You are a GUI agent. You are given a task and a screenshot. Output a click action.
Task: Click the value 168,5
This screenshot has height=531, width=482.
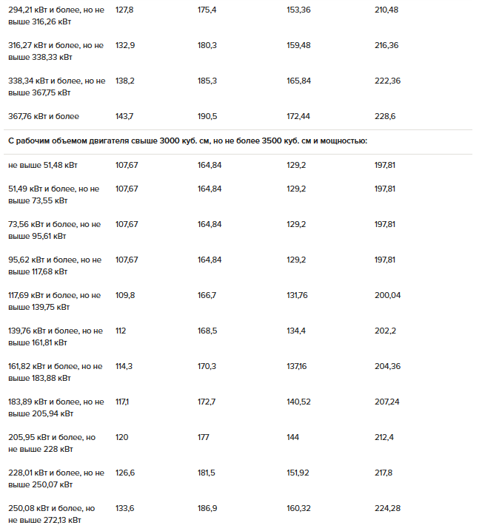coord(207,331)
